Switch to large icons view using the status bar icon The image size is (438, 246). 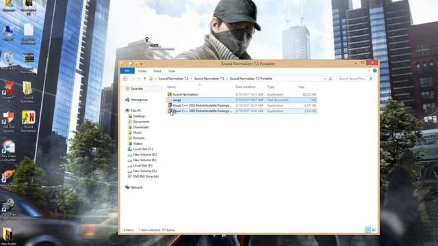[x=374, y=230]
